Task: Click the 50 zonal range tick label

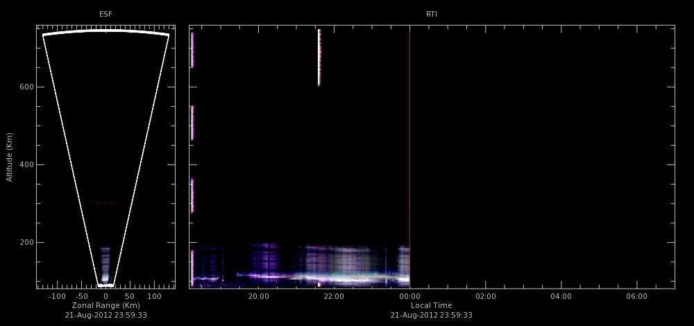Action: pyautogui.click(x=130, y=296)
